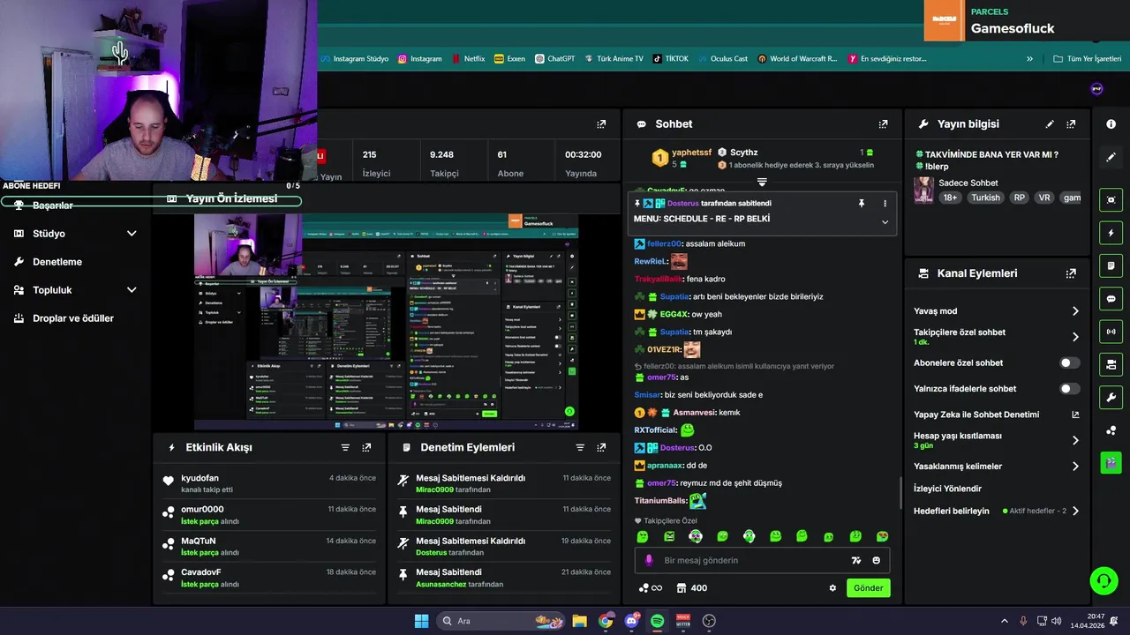Pop out the Yayın bilgisi panel
The image size is (1130, 635).
pos(1071,124)
